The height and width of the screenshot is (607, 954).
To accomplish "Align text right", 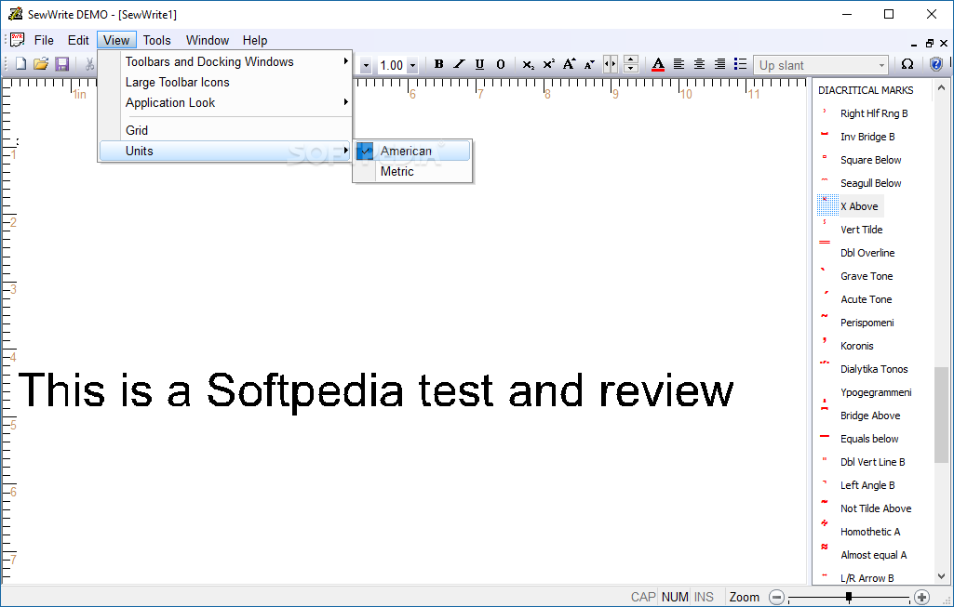I will point(719,64).
